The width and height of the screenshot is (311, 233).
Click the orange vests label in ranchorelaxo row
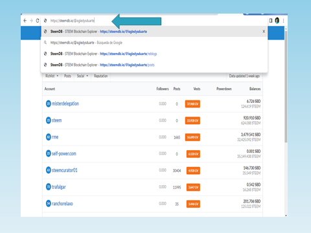click(193, 204)
